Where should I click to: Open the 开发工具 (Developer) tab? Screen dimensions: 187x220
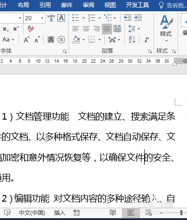coord(138,5)
